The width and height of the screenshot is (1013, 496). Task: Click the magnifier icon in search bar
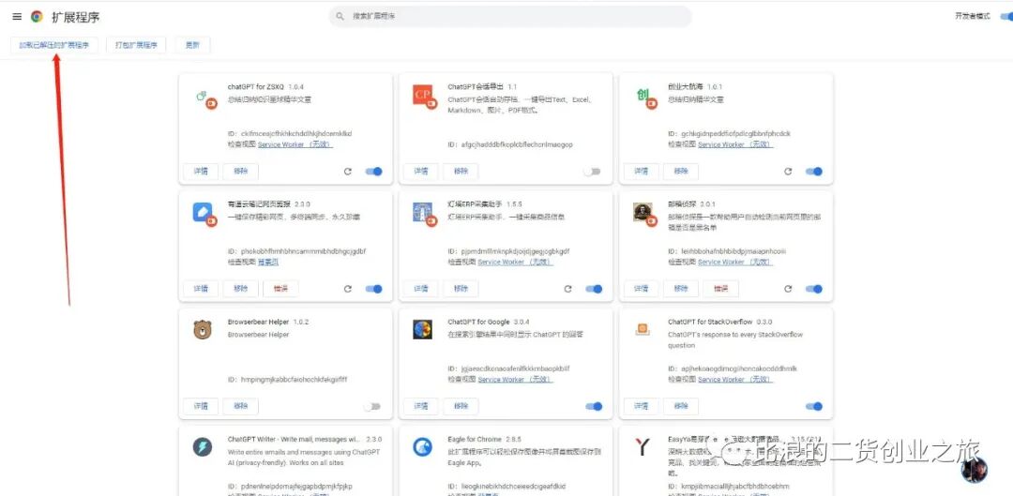[340, 16]
